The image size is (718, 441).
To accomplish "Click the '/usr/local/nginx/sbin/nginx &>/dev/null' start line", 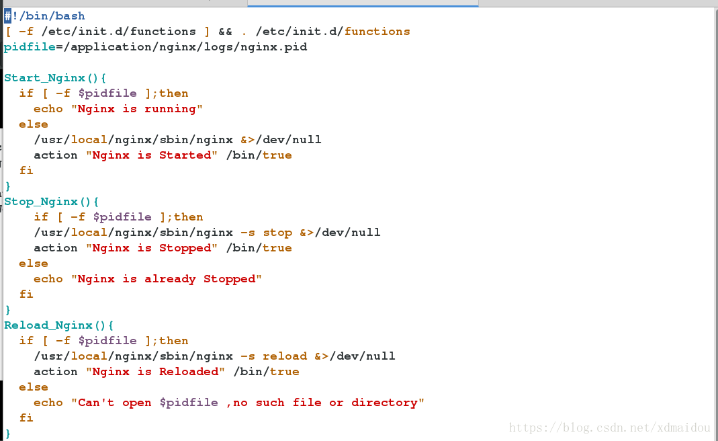I will point(178,140).
